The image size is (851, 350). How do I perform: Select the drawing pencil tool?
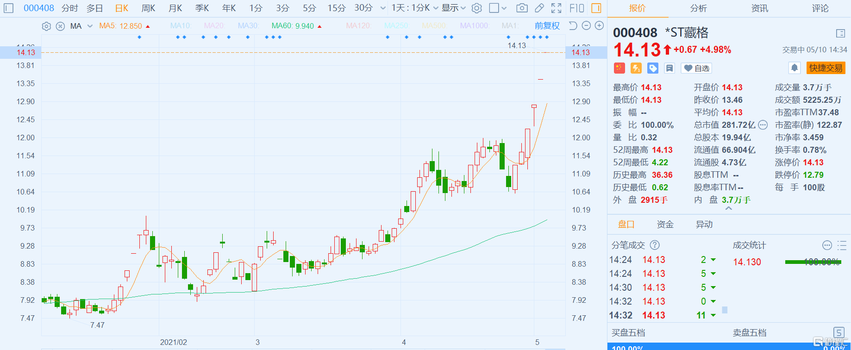click(x=539, y=8)
